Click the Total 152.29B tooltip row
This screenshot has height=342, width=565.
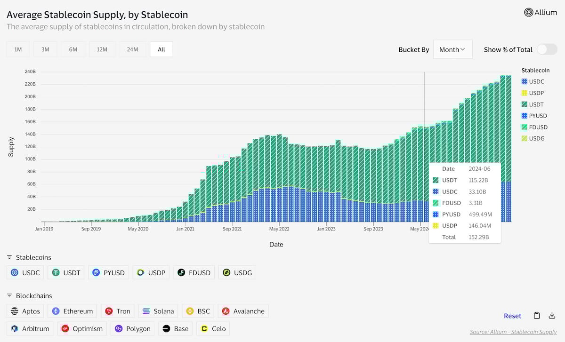point(465,237)
